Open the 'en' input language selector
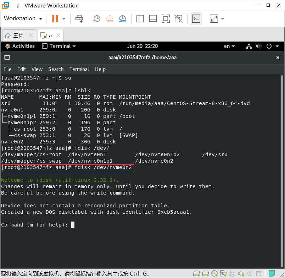Viewport: 285px width, 278px height. click(229, 46)
